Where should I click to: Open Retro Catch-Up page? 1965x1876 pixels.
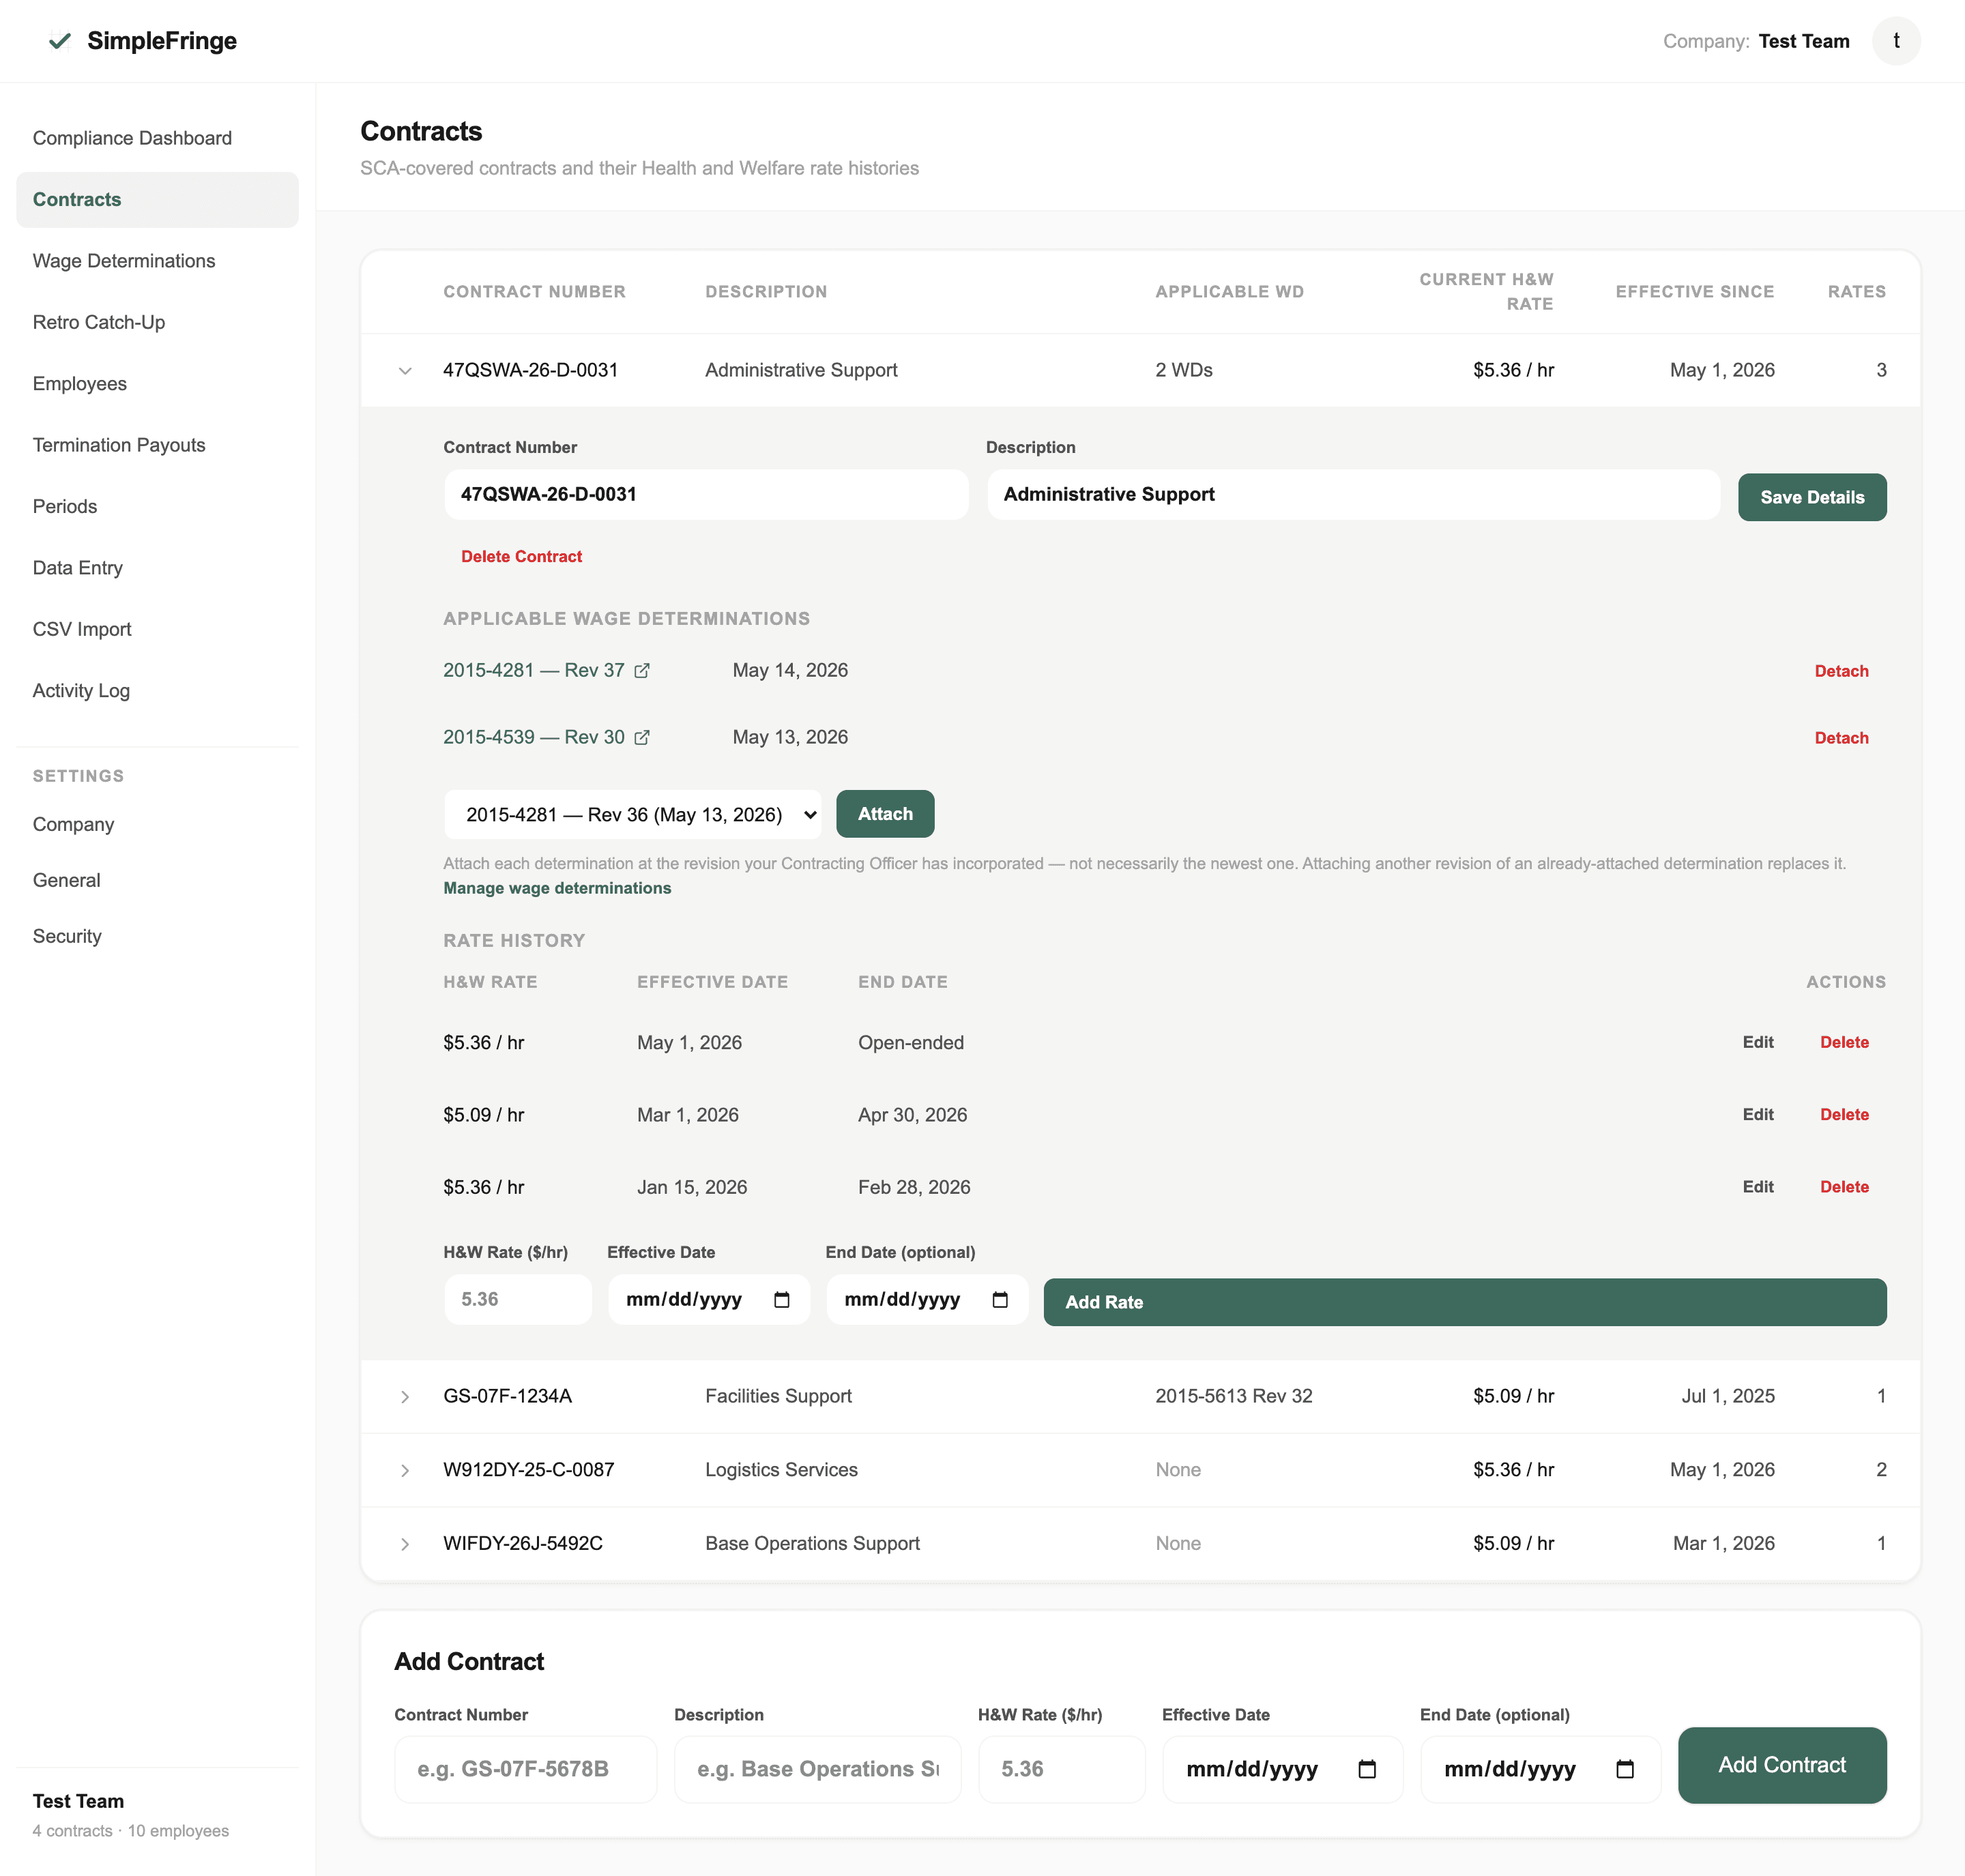click(x=157, y=322)
